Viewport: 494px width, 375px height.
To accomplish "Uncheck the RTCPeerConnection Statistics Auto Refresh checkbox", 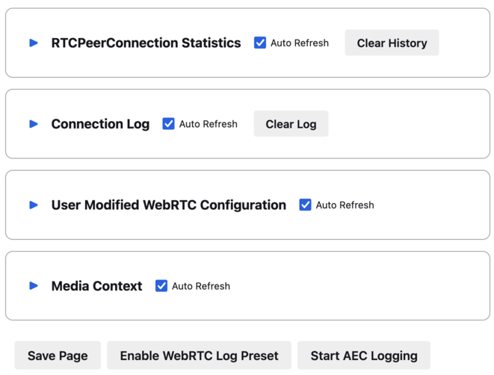I will (260, 43).
